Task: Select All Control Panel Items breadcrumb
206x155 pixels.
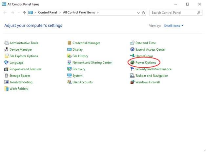Action: tap(79, 12)
